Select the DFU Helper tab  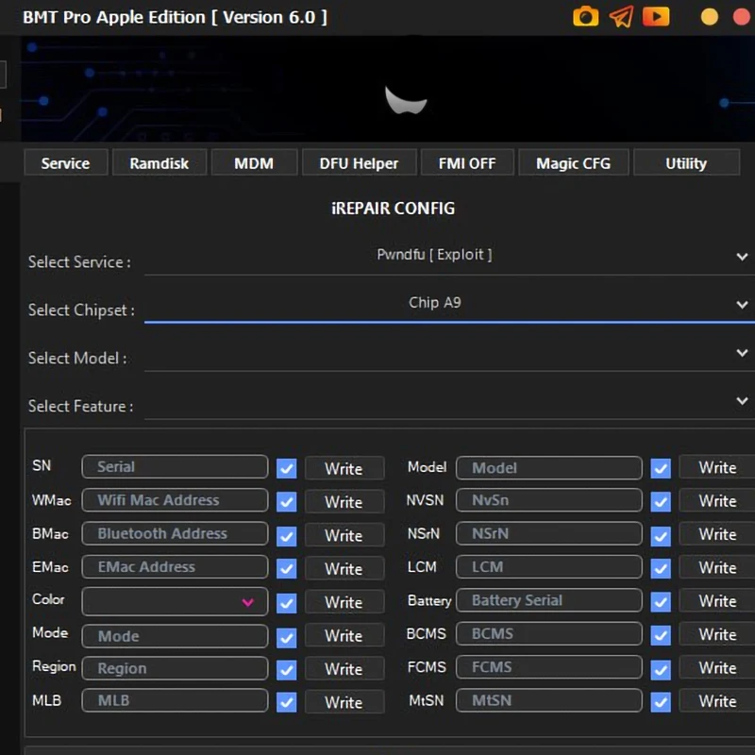click(360, 163)
